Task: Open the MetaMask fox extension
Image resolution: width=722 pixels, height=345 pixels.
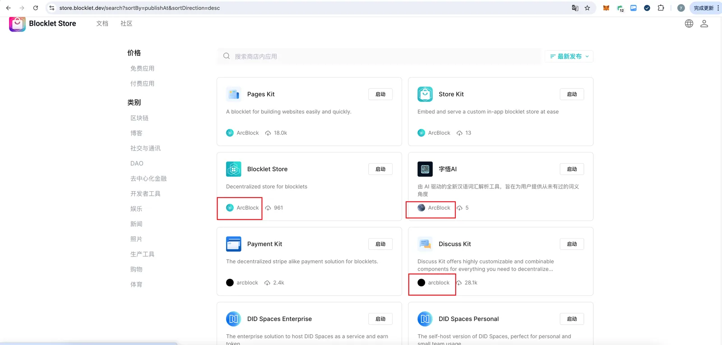Action: pos(606,8)
